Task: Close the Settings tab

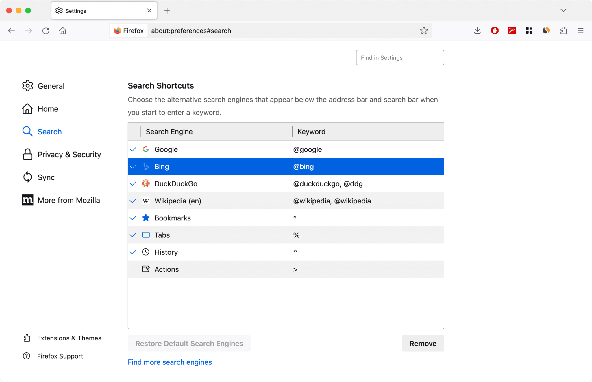Action: pyautogui.click(x=149, y=11)
